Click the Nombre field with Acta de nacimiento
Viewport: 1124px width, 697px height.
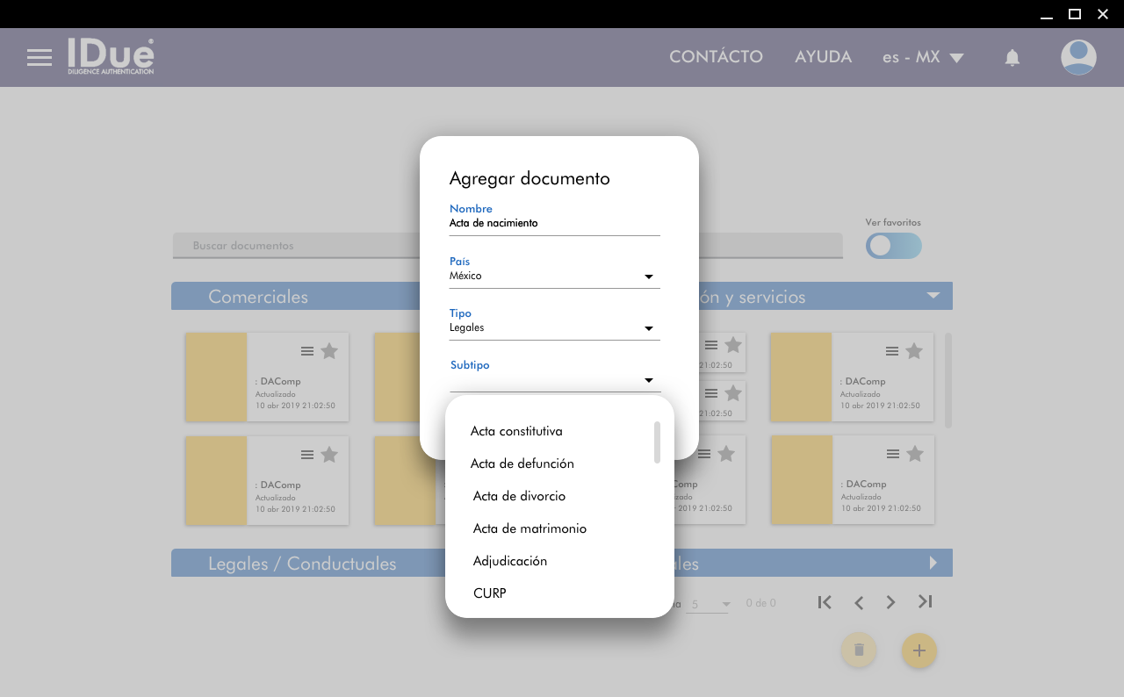[x=554, y=224]
